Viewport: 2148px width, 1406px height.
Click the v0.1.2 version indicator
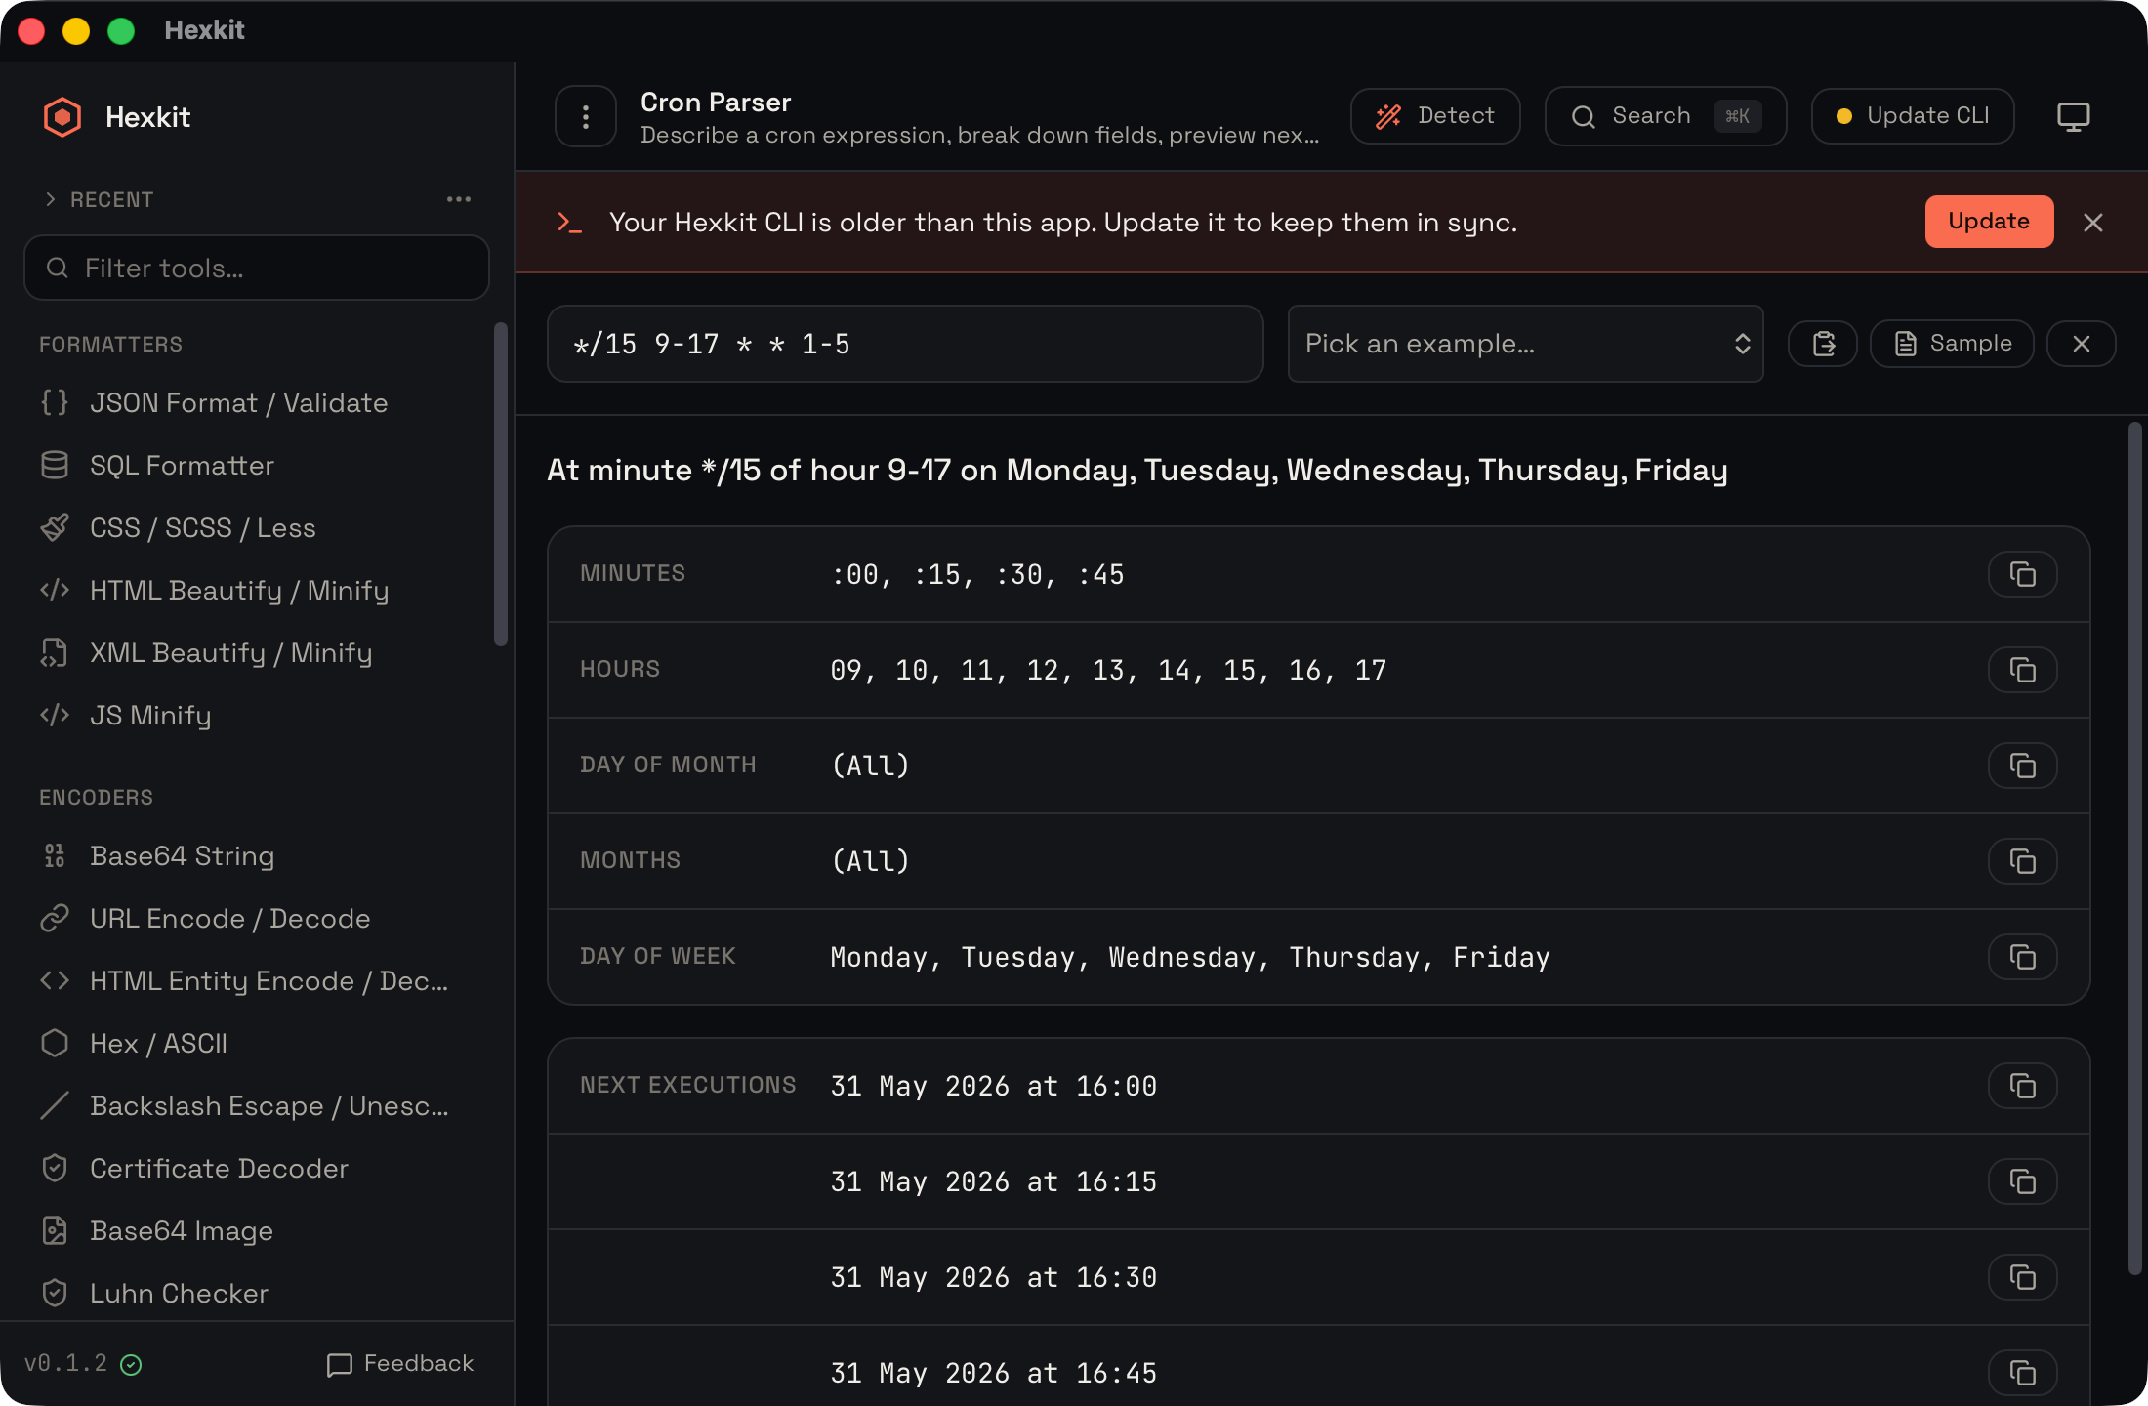(x=83, y=1364)
